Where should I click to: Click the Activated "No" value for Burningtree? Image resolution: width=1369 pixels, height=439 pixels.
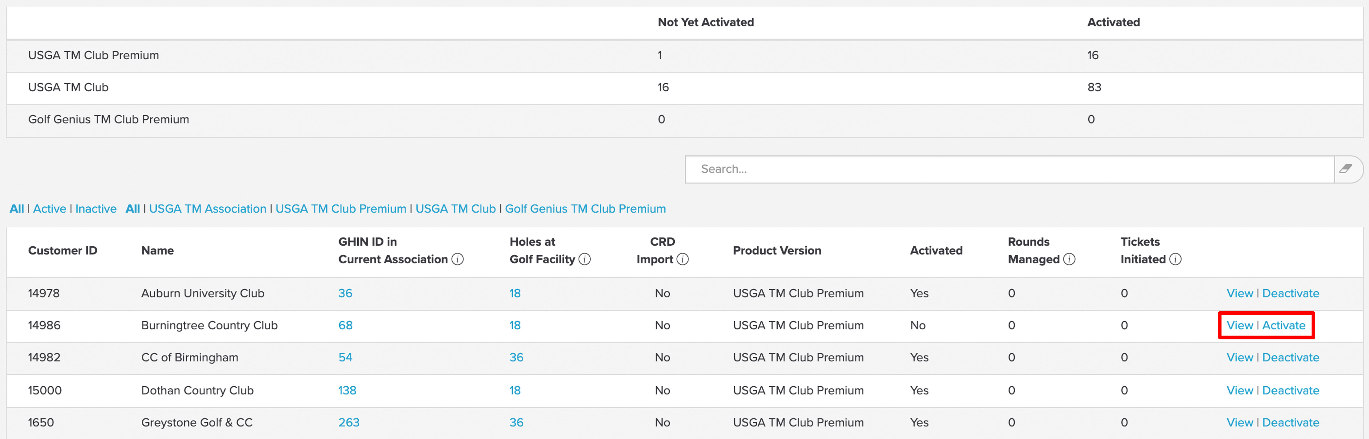coord(918,325)
